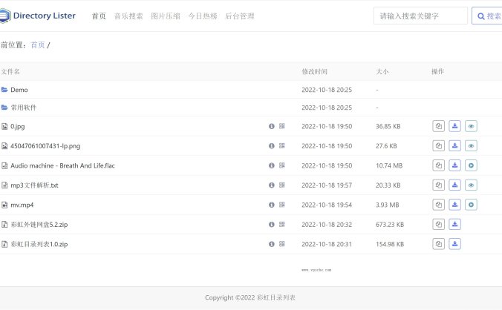
Task: Show the QR code for mp3文件解析.txt
Action: pos(282,185)
